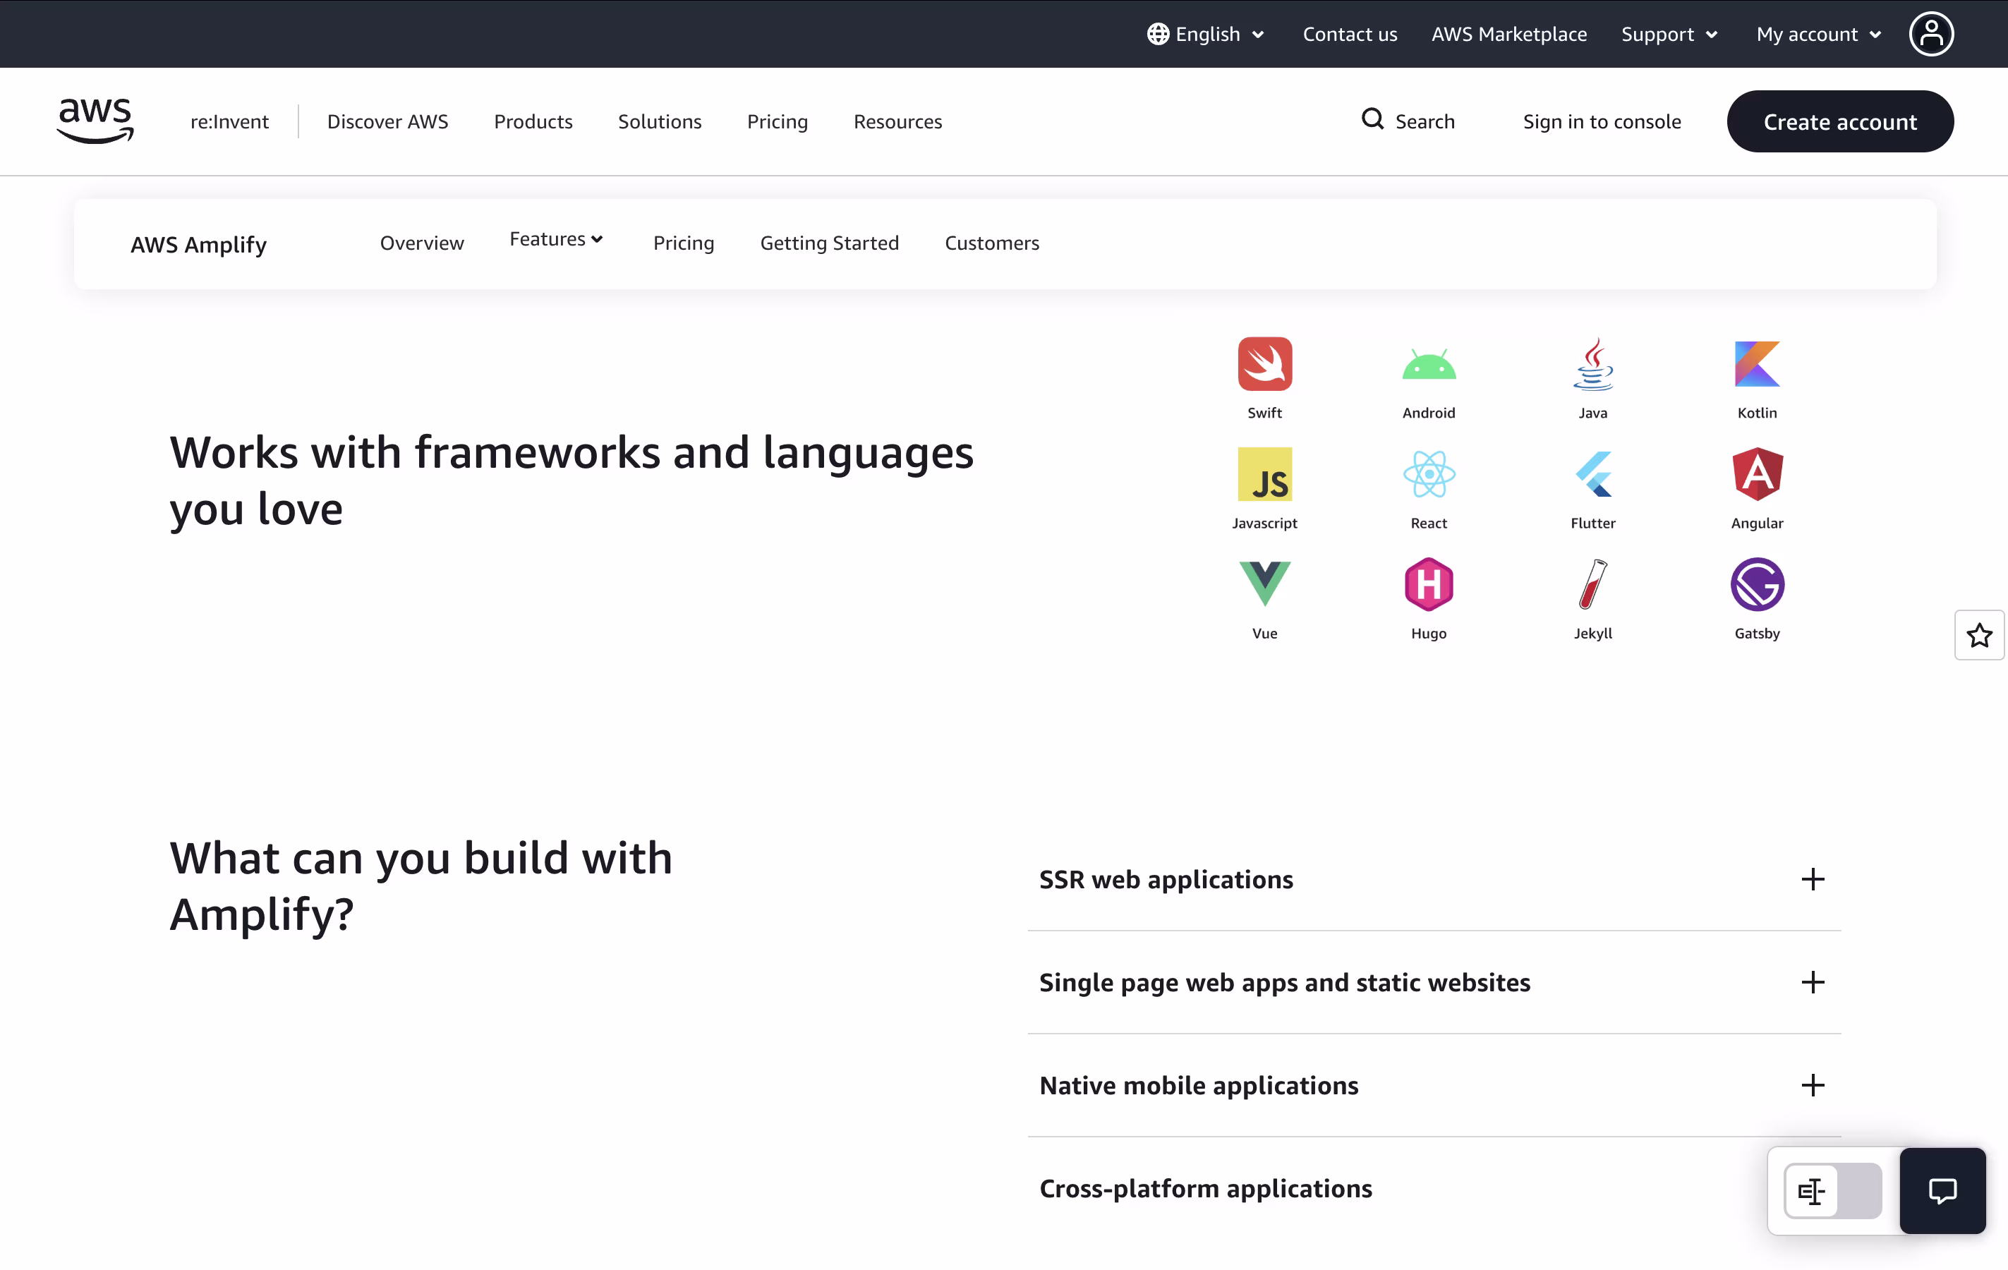
Task: Click the Search field
Action: pos(1408,122)
